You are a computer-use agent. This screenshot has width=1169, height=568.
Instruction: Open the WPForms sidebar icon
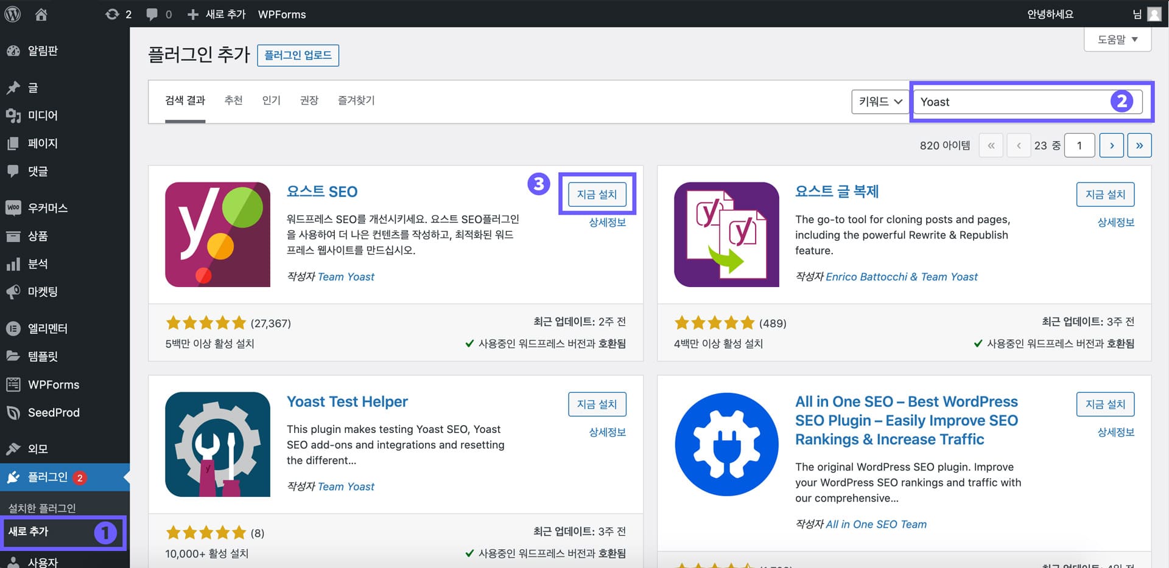(13, 384)
